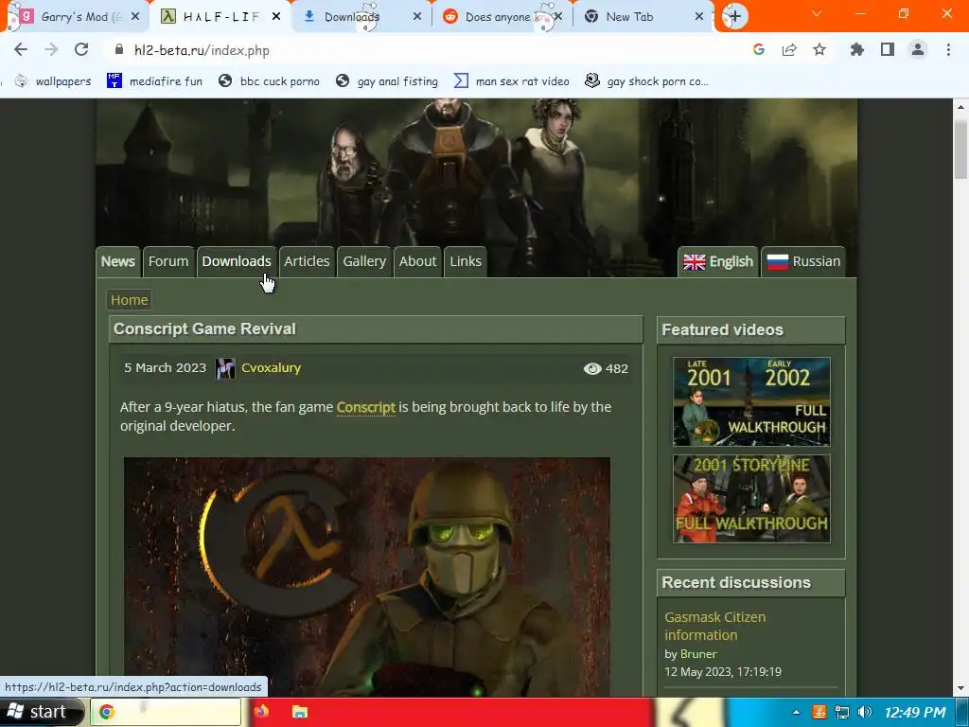This screenshot has width=969, height=727.
Task: Close the Downloads browser tab
Action: point(417,17)
